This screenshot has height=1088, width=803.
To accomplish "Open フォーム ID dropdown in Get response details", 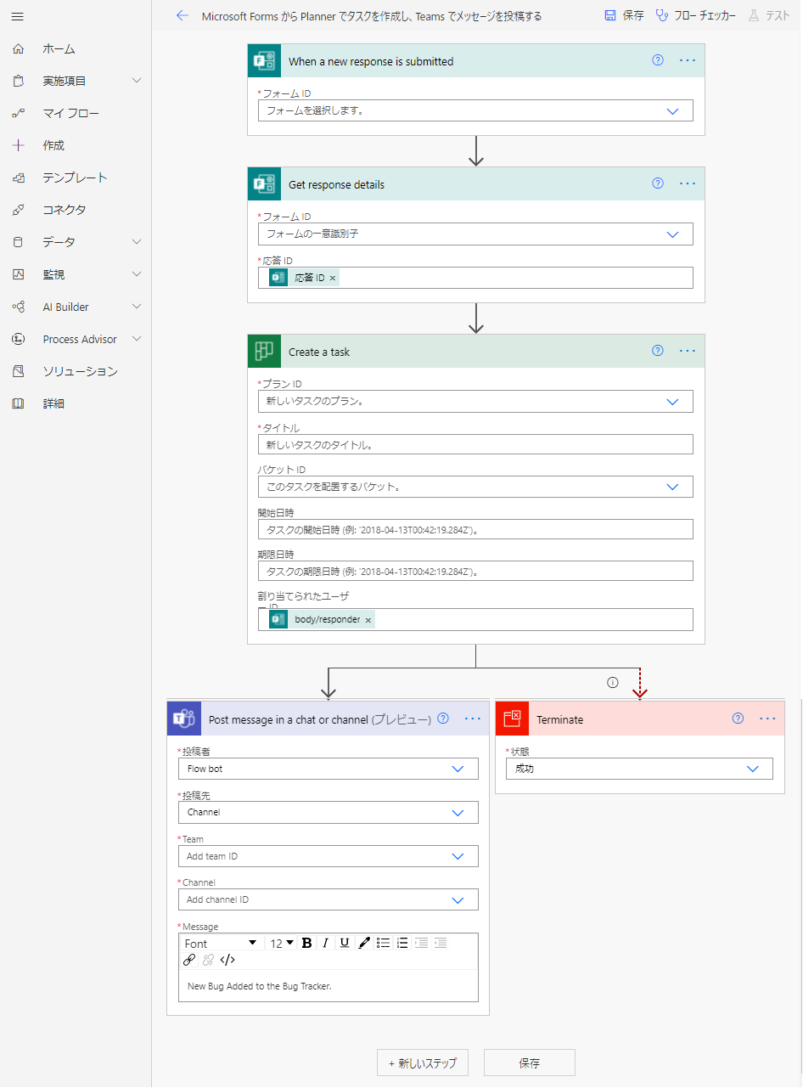I will click(x=673, y=234).
